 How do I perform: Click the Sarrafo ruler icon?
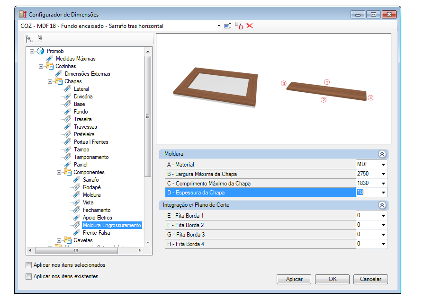coord(77,180)
